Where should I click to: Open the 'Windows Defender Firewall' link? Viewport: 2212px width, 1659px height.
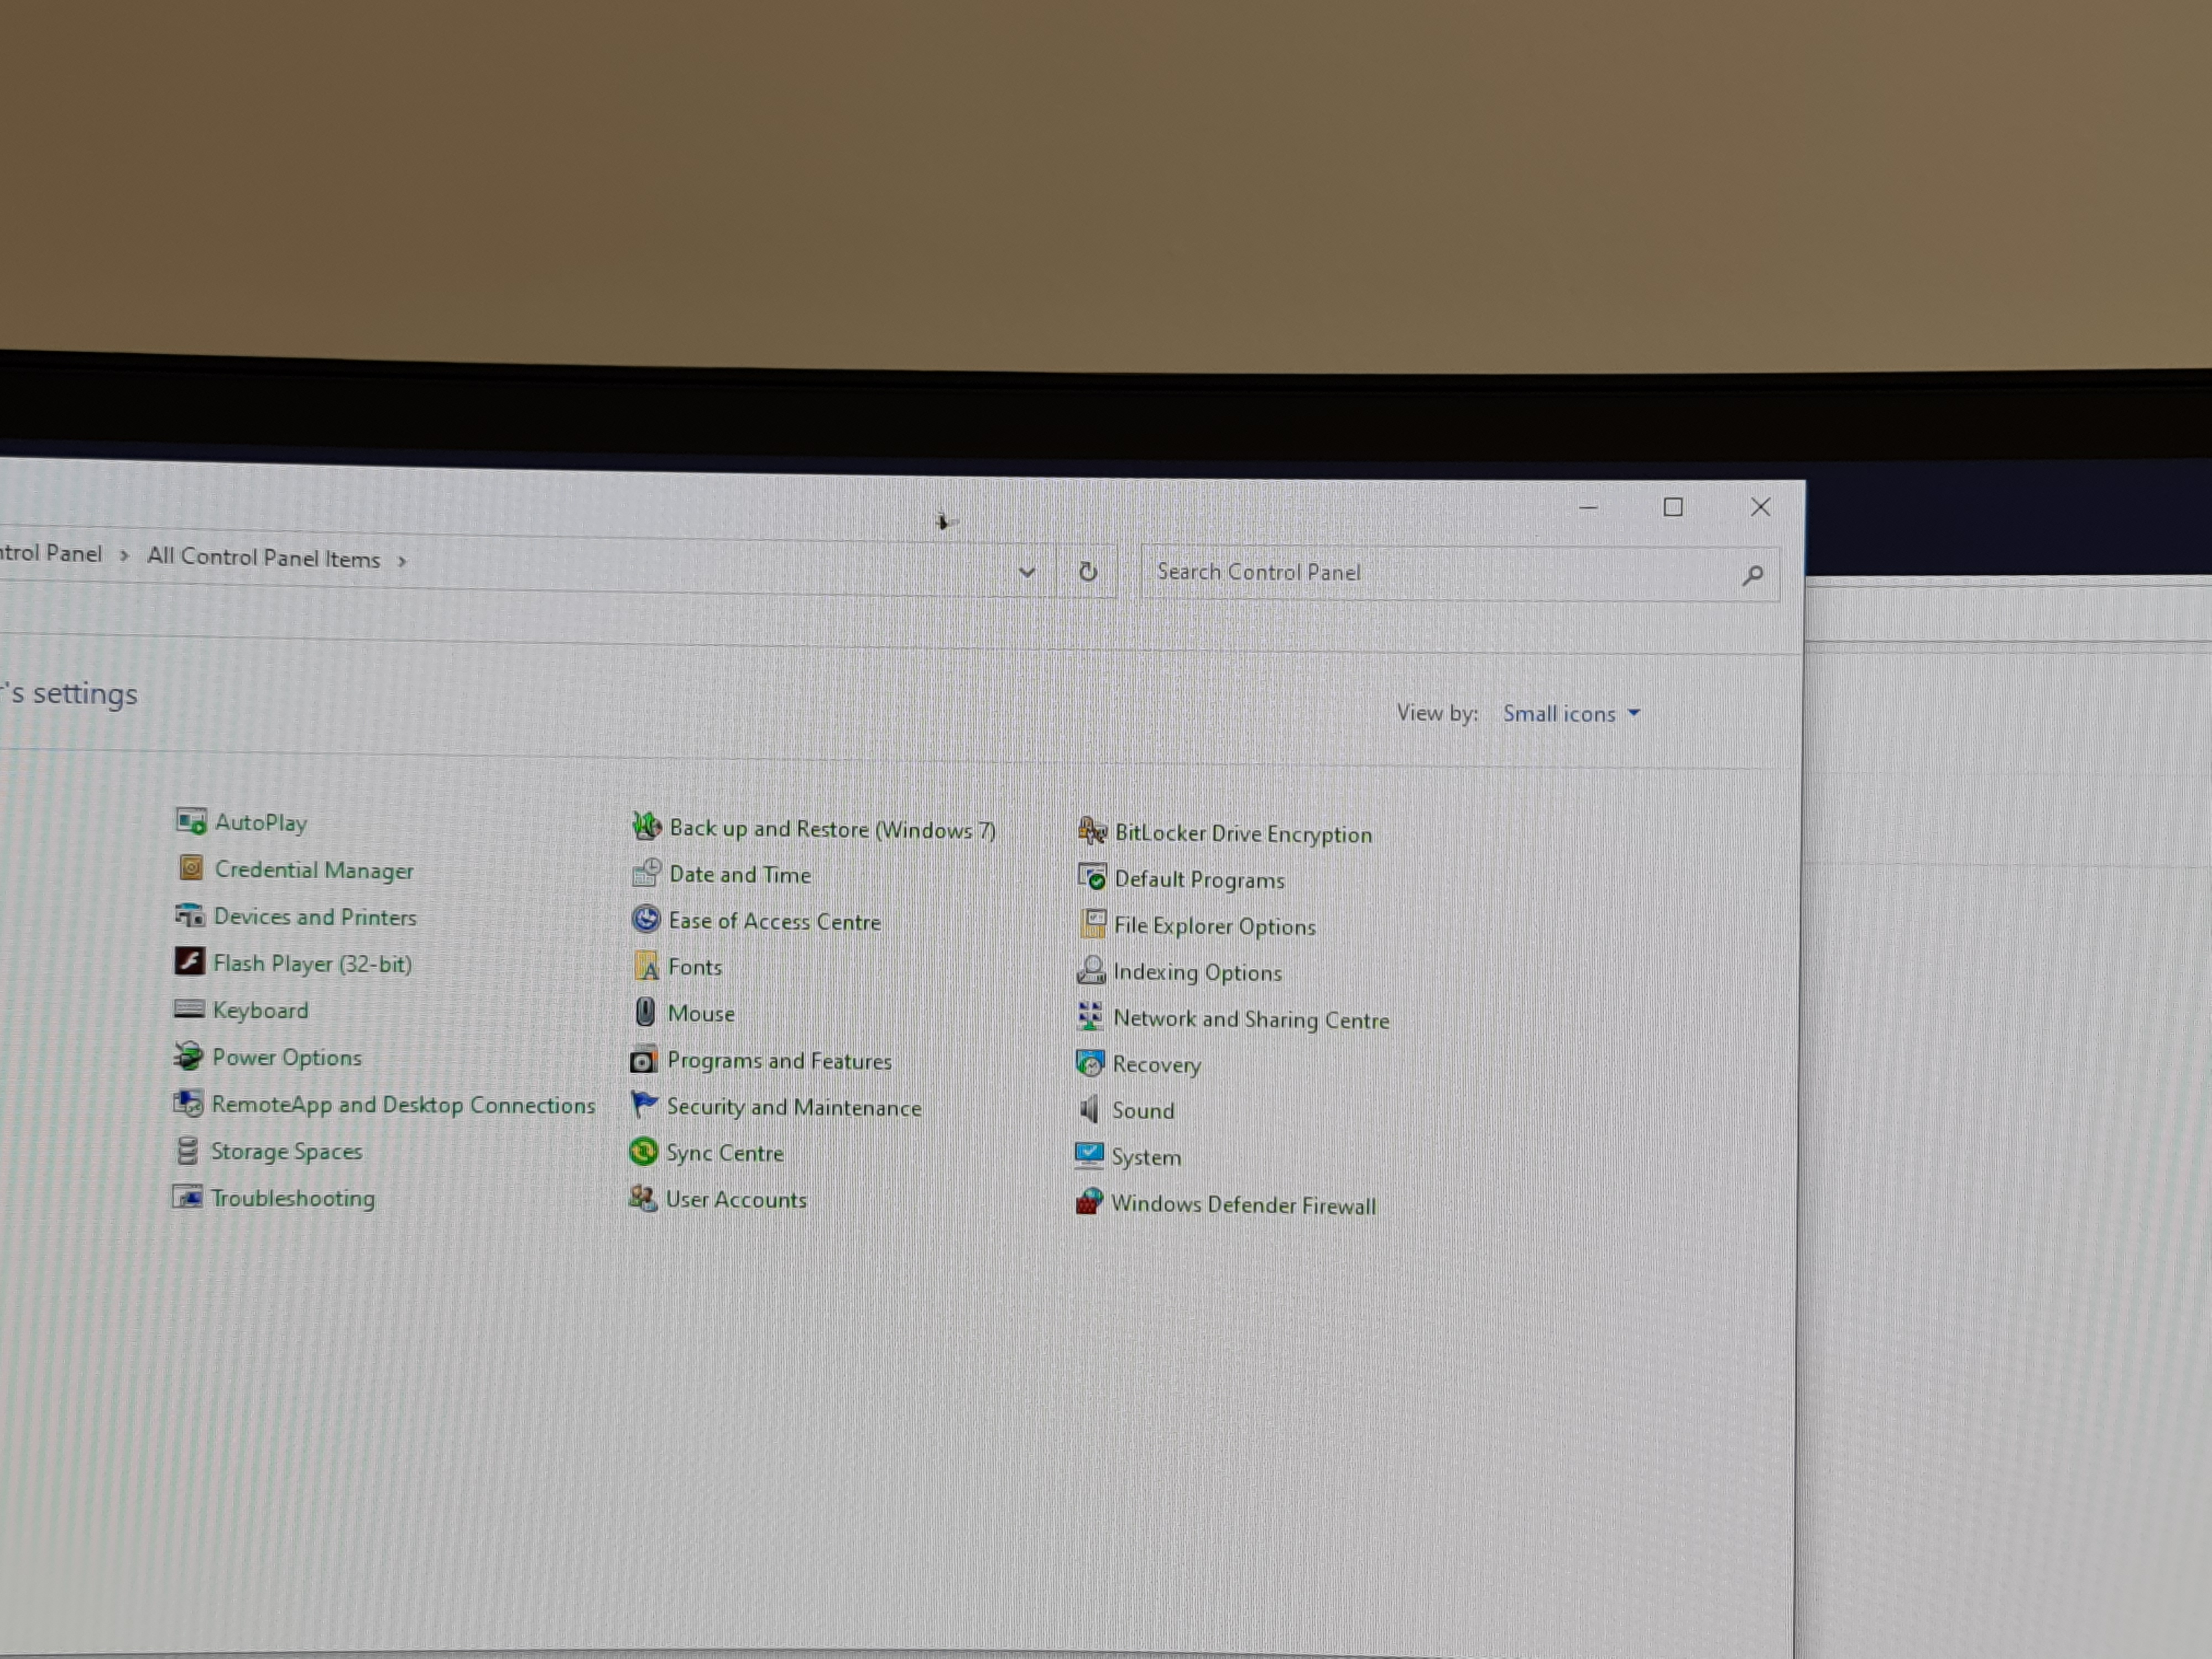pos(1244,1204)
